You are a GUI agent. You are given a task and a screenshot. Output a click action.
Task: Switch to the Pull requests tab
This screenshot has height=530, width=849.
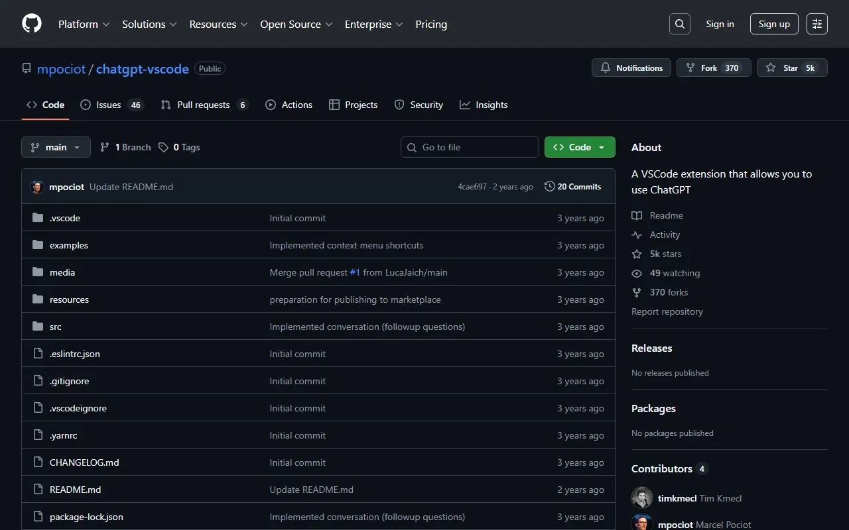coord(204,105)
